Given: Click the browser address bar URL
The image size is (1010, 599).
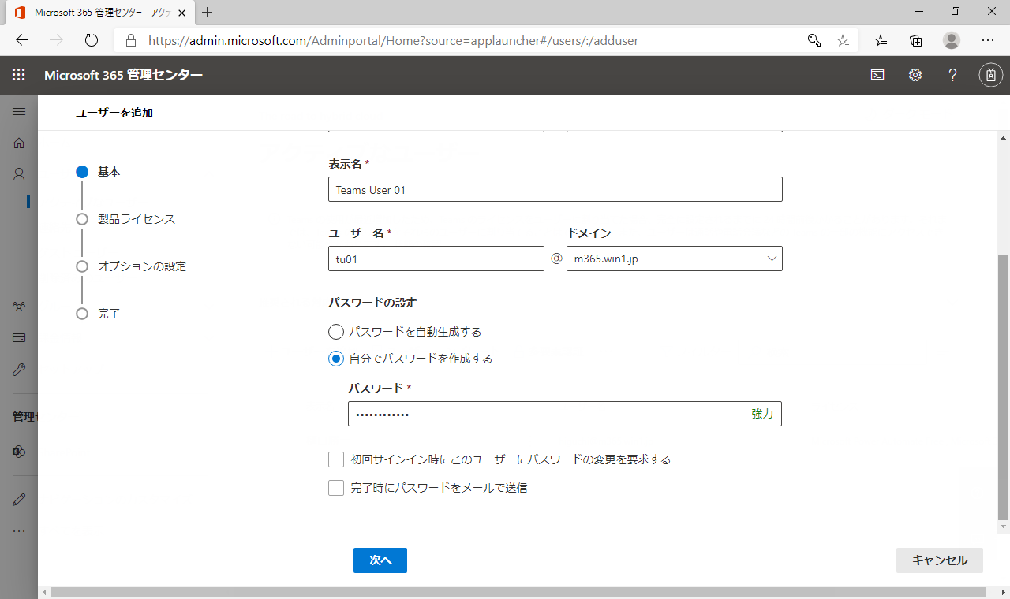Looking at the screenshot, I should coord(394,40).
